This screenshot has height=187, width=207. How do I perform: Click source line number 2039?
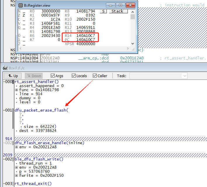coord(8,155)
